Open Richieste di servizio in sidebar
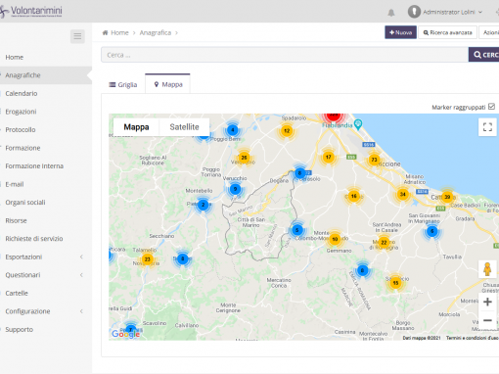The width and height of the screenshot is (499, 374). click(34, 239)
